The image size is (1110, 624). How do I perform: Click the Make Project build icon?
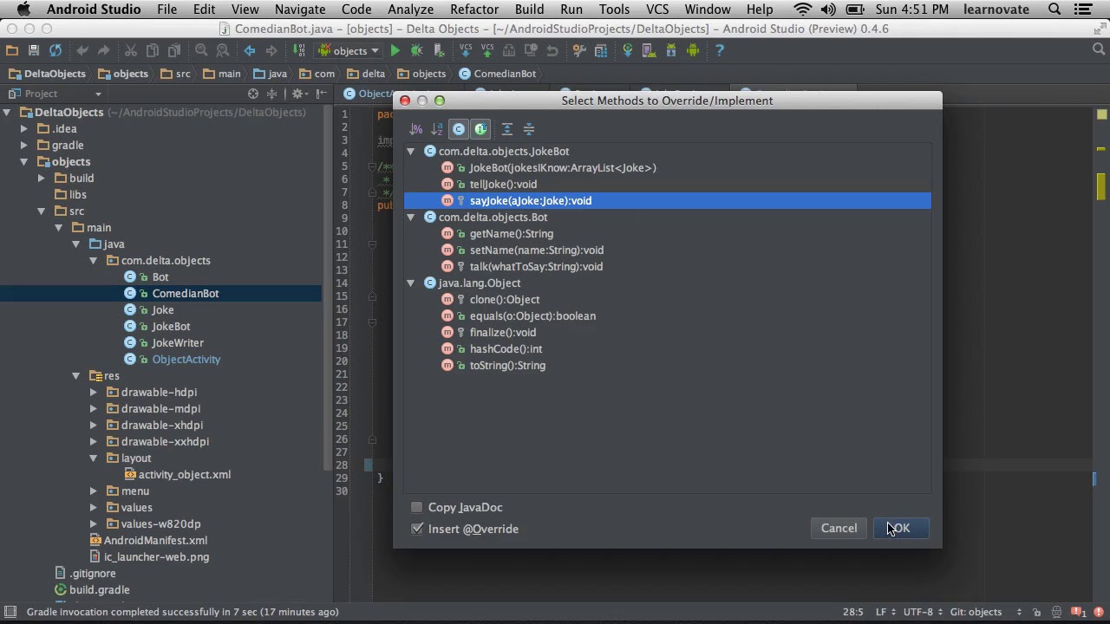tap(299, 50)
